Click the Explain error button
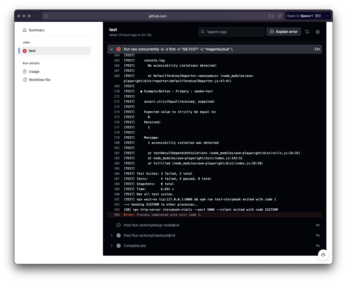 283,32
